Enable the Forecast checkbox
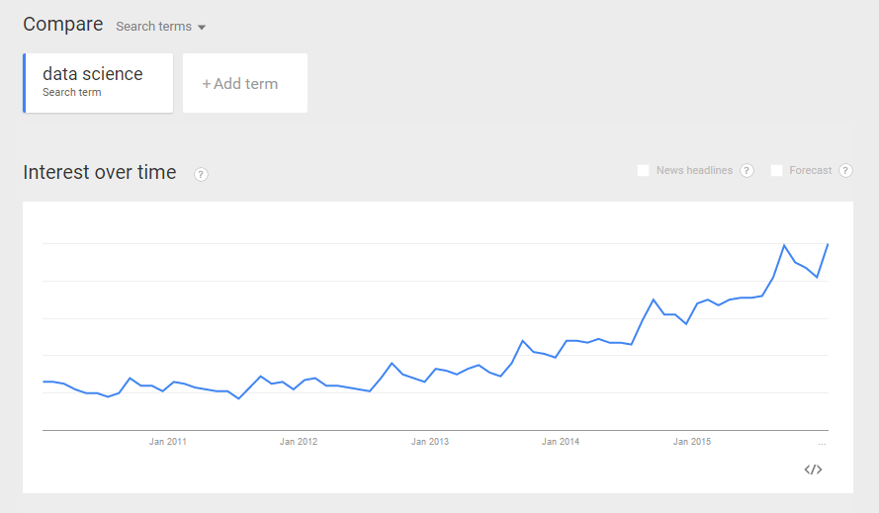Image resolution: width=879 pixels, height=513 pixels. [777, 171]
